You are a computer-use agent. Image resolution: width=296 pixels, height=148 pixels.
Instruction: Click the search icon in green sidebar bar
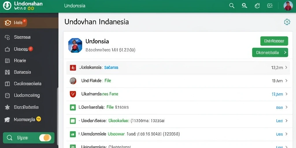point(10,138)
